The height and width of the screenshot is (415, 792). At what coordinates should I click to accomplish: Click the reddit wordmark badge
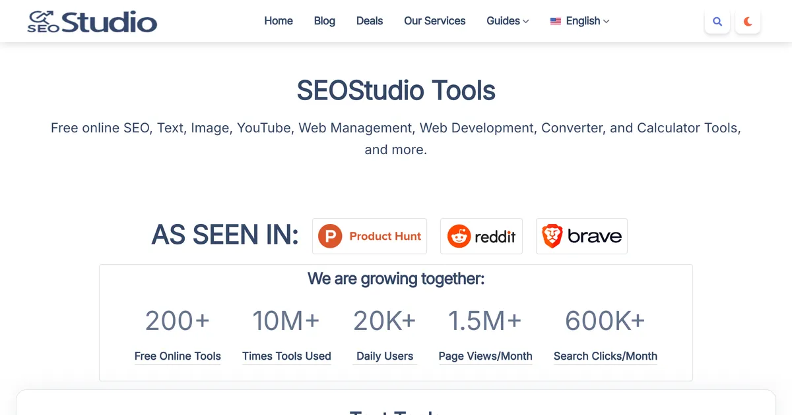481,236
